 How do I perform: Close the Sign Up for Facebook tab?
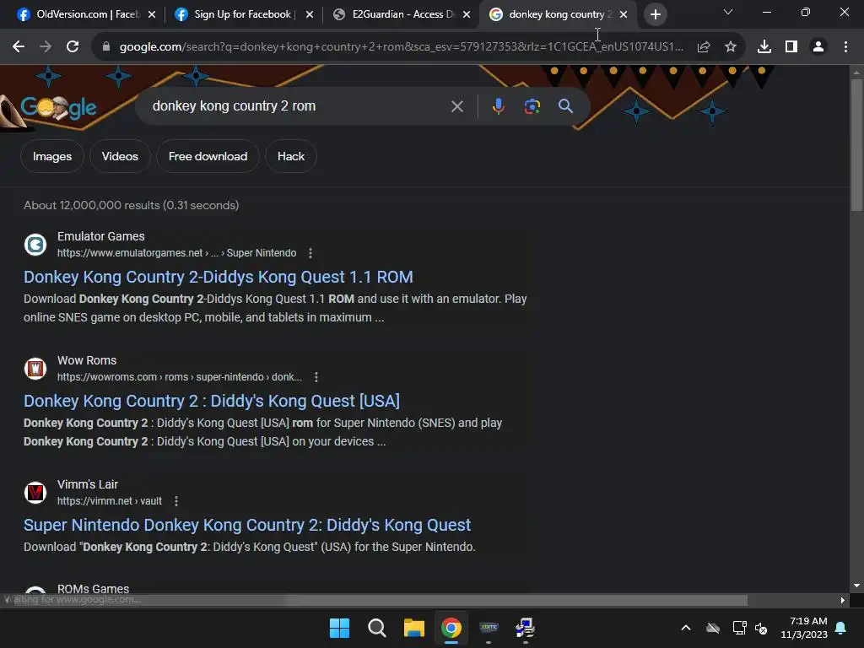(x=310, y=14)
